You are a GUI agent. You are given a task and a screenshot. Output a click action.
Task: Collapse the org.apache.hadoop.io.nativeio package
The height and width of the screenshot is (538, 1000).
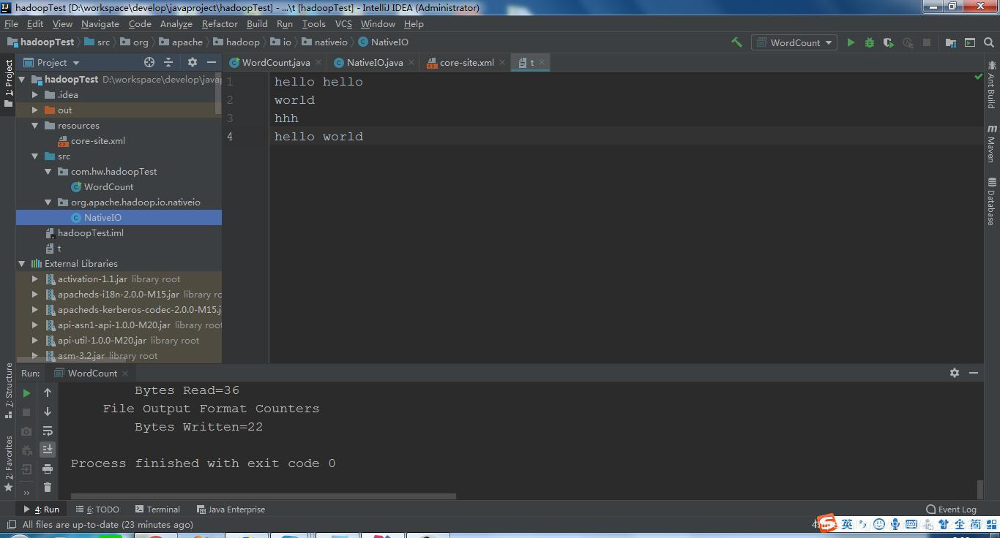tap(48, 202)
